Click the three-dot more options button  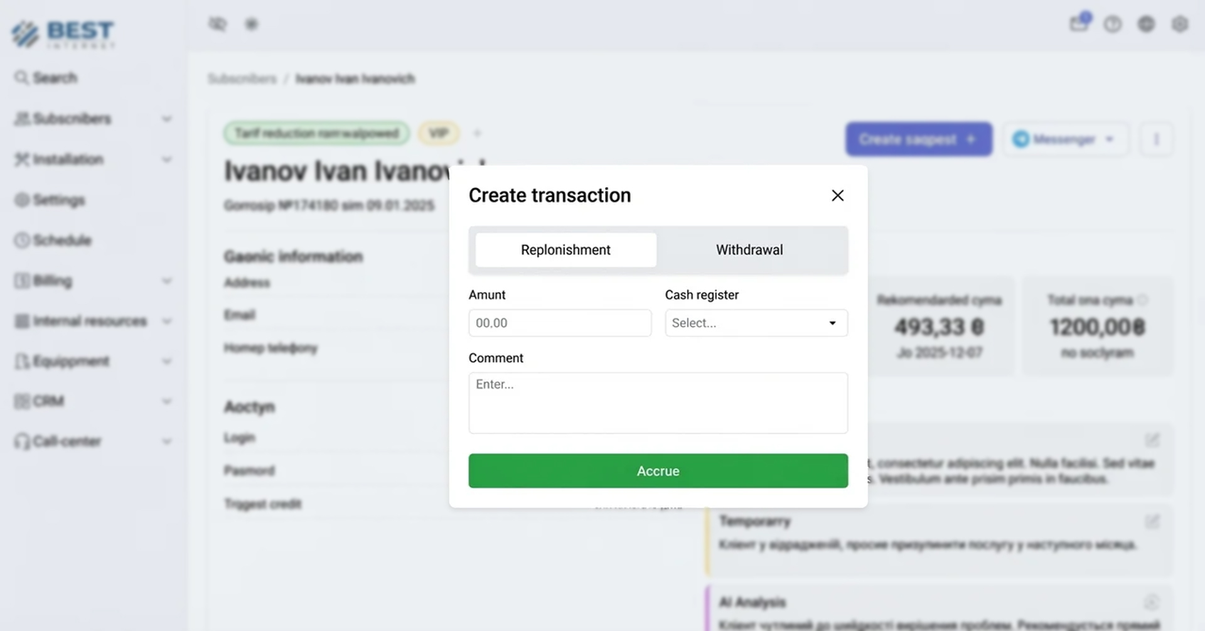[x=1156, y=139]
